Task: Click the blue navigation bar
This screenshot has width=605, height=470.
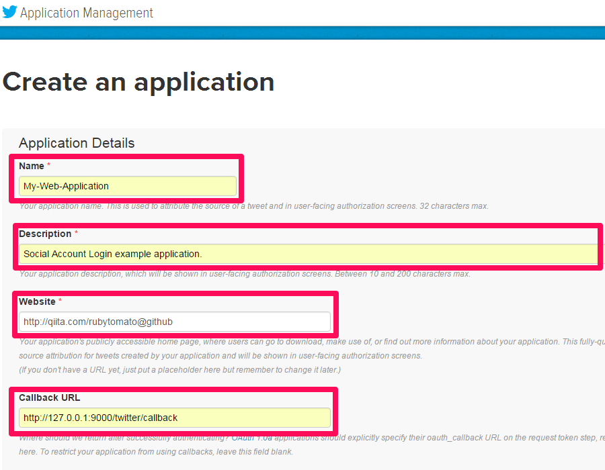Action: point(302,31)
